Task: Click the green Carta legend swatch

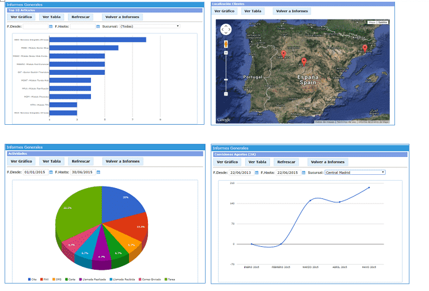Action: coord(66,279)
